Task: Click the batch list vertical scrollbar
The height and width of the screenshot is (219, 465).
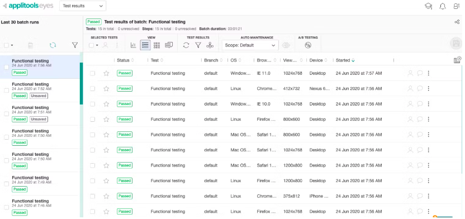Action: pos(81,83)
